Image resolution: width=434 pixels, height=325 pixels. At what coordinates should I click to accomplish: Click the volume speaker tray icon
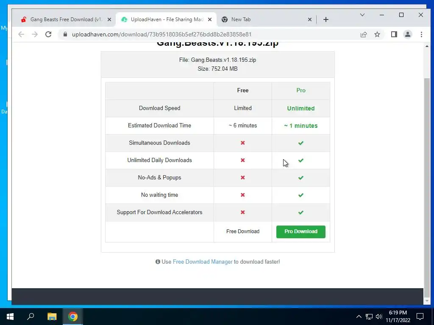pyautogui.click(x=379, y=317)
